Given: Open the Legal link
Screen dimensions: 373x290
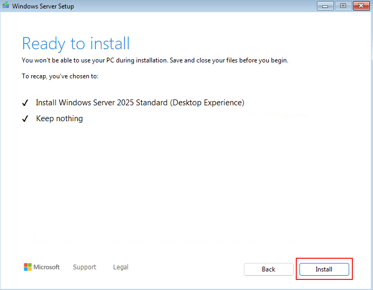Looking at the screenshot, I should [121, 267].
